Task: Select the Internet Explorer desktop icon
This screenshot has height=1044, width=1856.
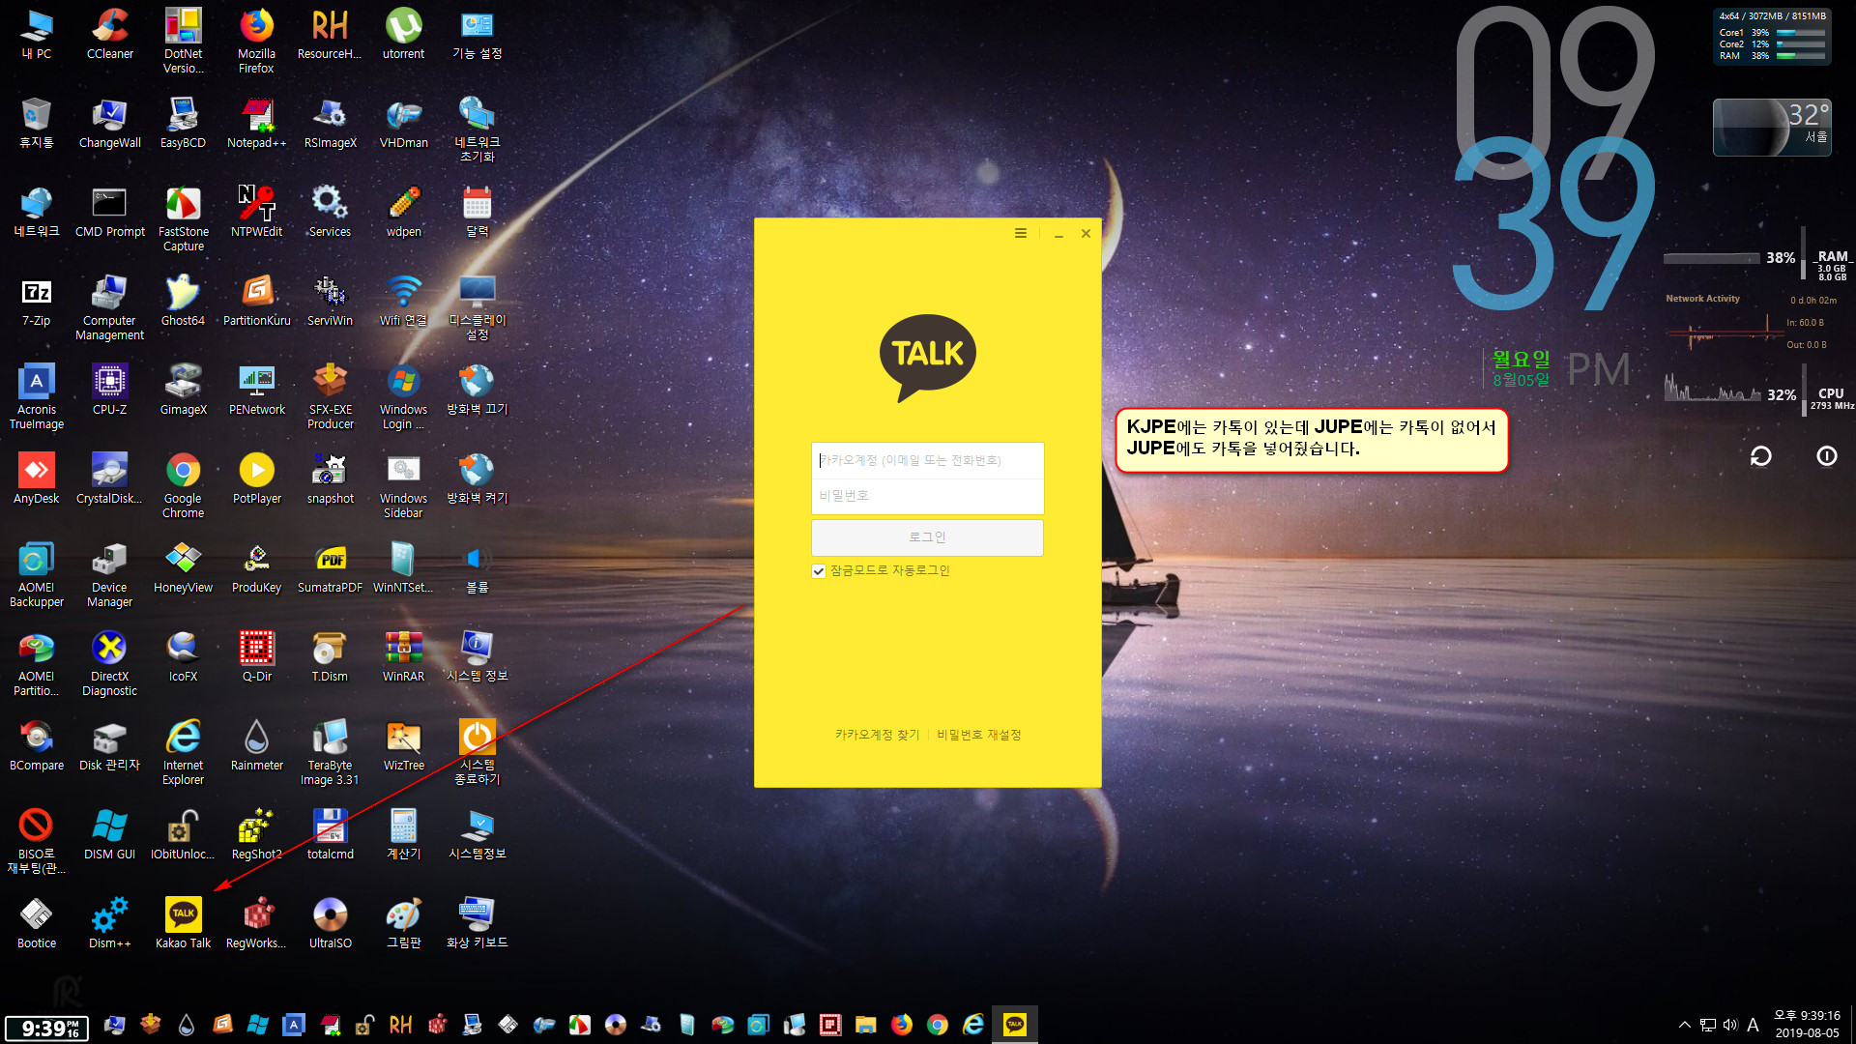Action: pyautogui.click(x=183, y=752)
